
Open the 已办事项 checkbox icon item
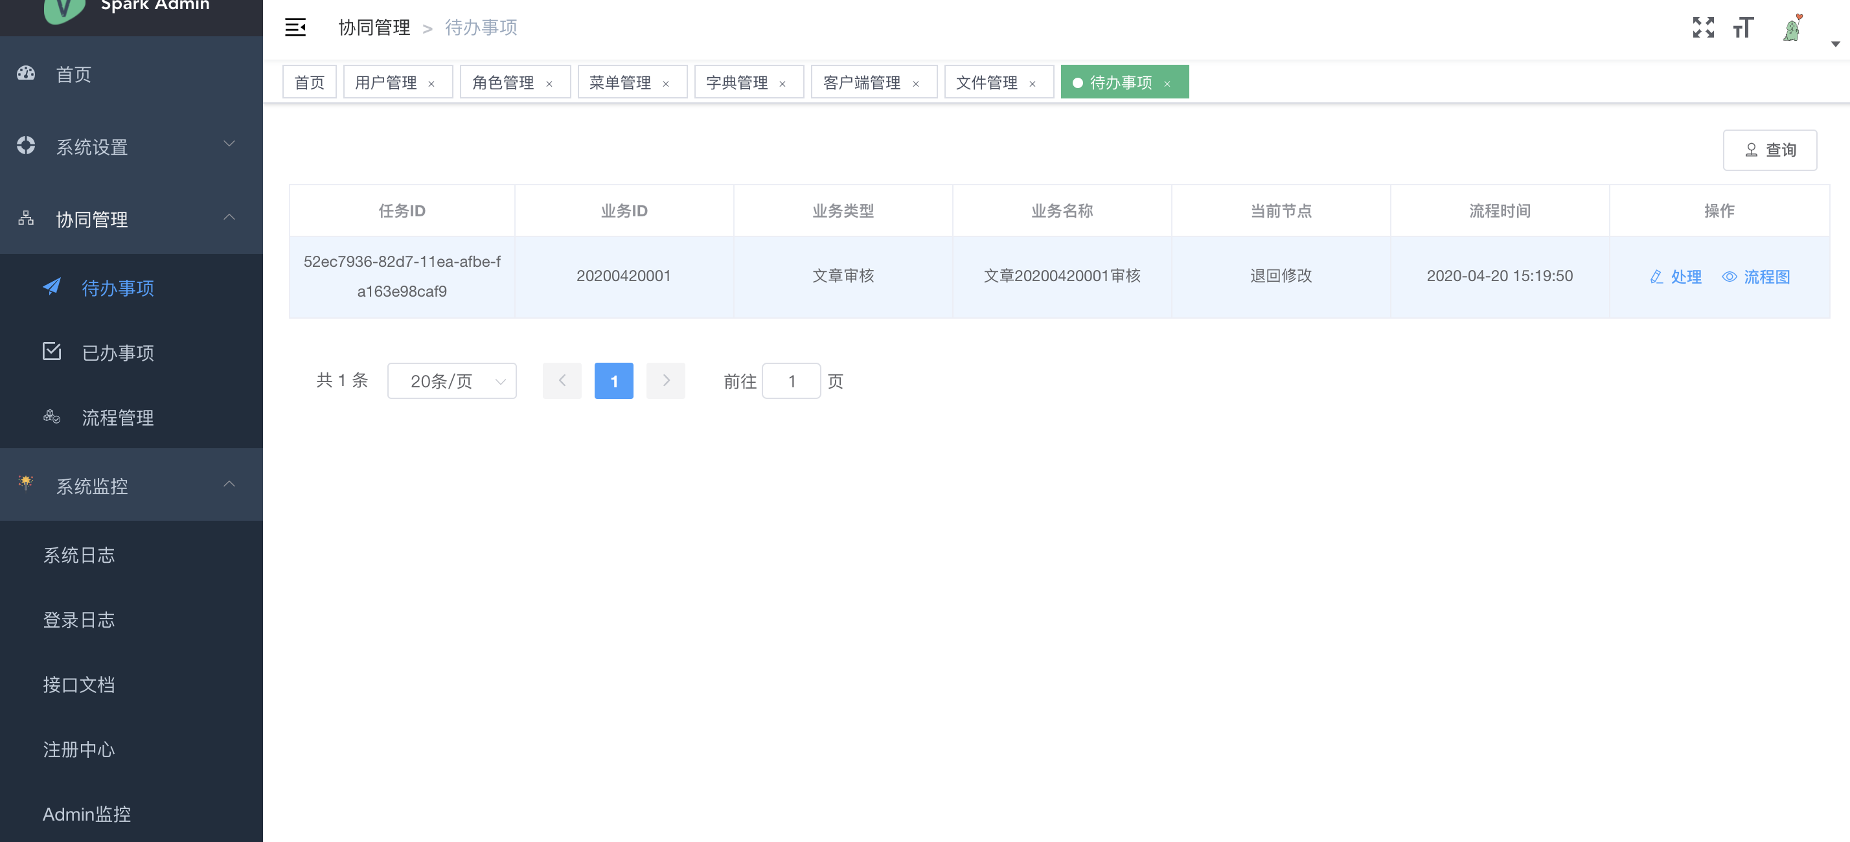coord(52,352)
